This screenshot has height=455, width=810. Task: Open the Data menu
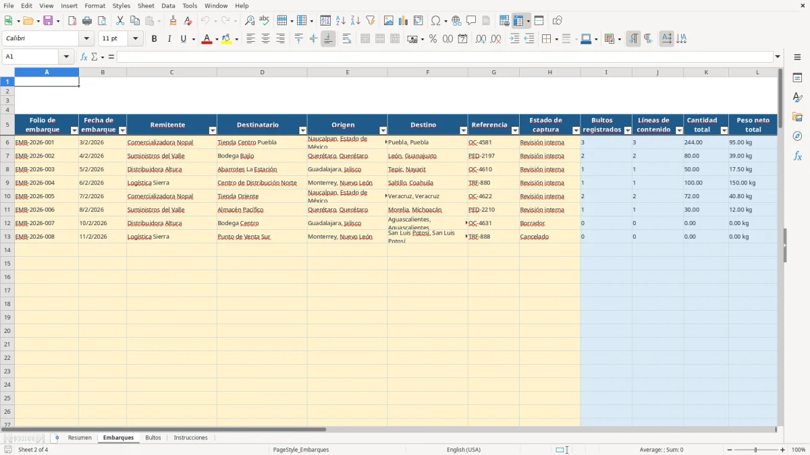click(x=168, y=5)
